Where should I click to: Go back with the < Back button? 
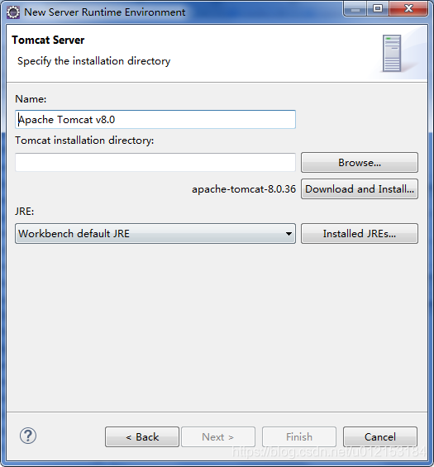click(142, 437)
